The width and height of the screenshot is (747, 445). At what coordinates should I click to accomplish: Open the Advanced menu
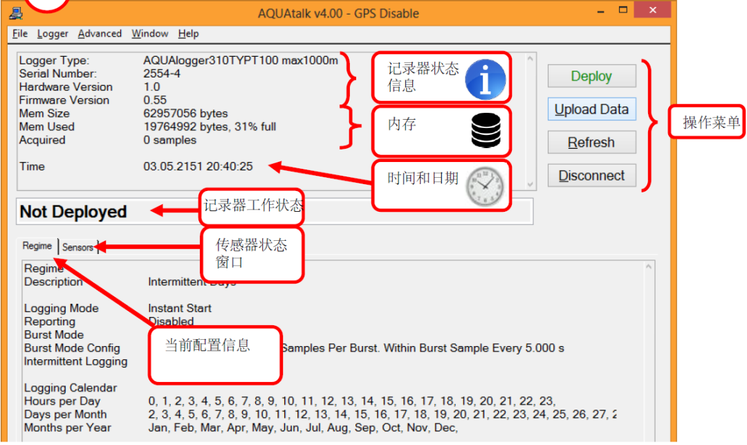click(x=99, y=33)
